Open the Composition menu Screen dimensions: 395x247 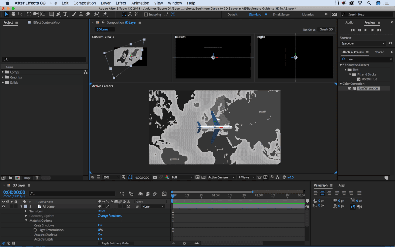pos(84,3)
